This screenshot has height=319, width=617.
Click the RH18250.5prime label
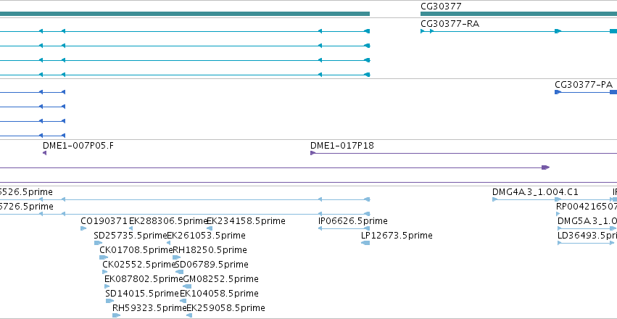[x=210, y=250]
